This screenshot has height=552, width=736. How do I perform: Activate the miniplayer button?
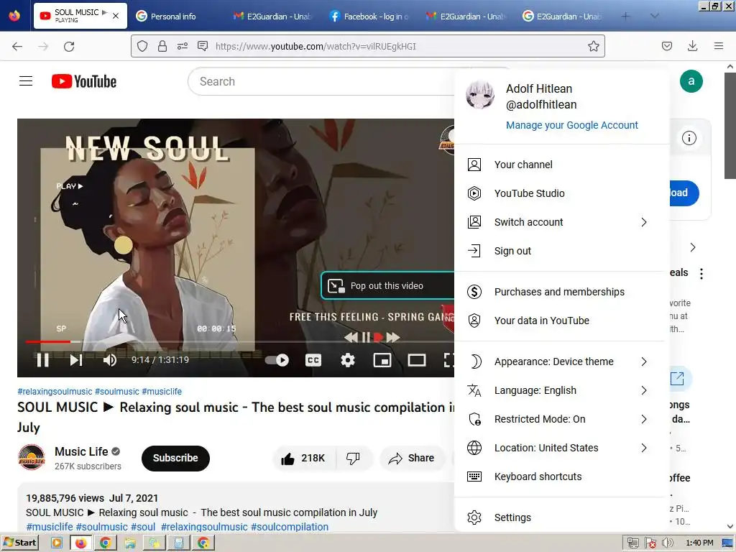382,360
